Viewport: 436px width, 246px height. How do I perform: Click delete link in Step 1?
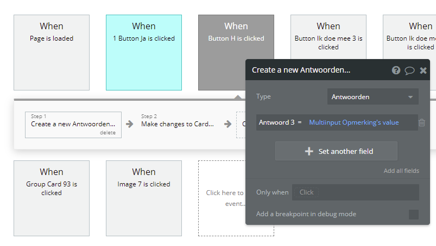coord(108,133)
